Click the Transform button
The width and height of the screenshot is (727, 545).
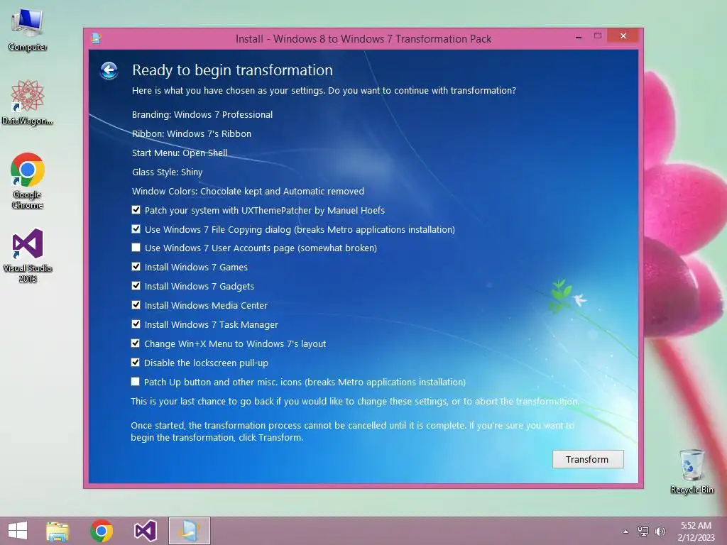click(588, 459)
